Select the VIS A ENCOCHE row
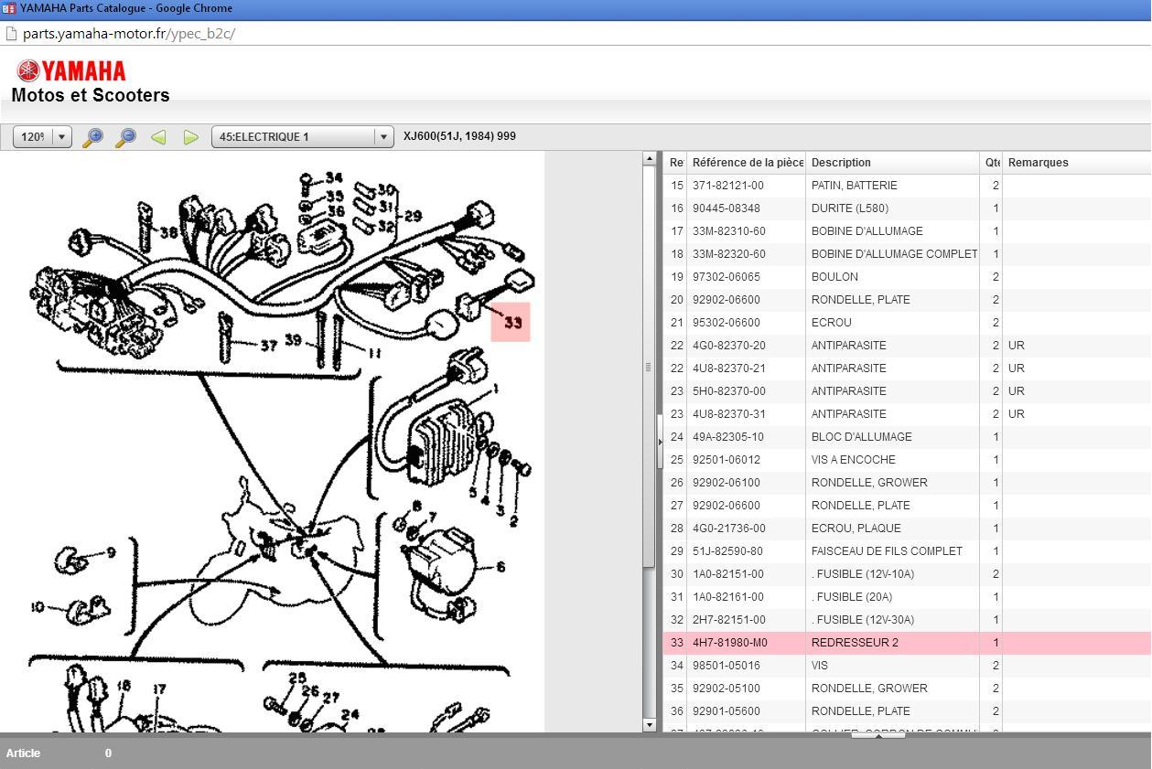The image size is (1152, 769). pyautogui.click(x=907, y=460)
